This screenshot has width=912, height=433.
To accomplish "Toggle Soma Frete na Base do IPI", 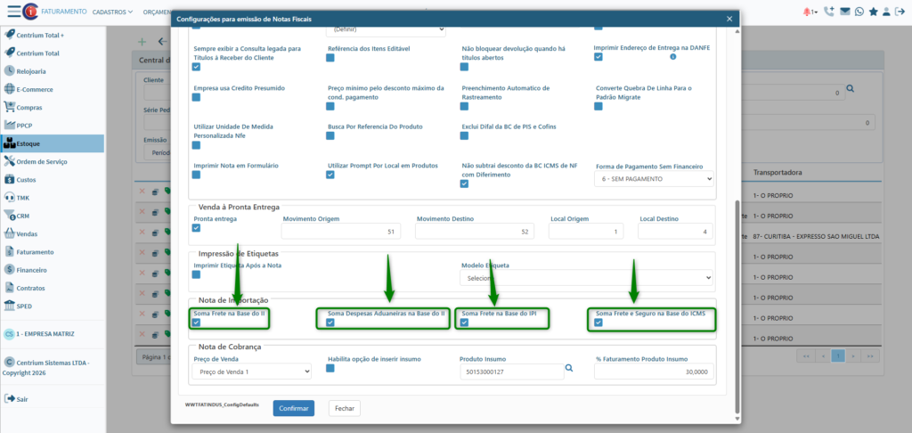I will (x=464, y=323).
